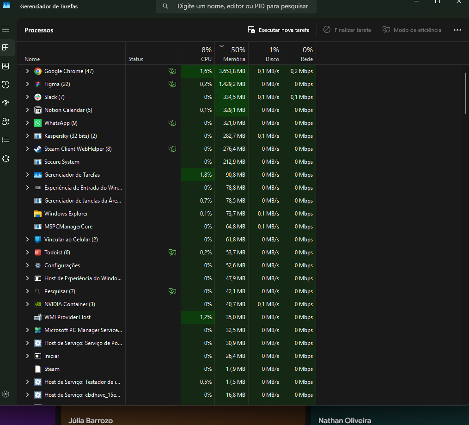Click Nathan Oliveira in background window
This screenshot has height=425, width=469.
[x=345, y=420]
